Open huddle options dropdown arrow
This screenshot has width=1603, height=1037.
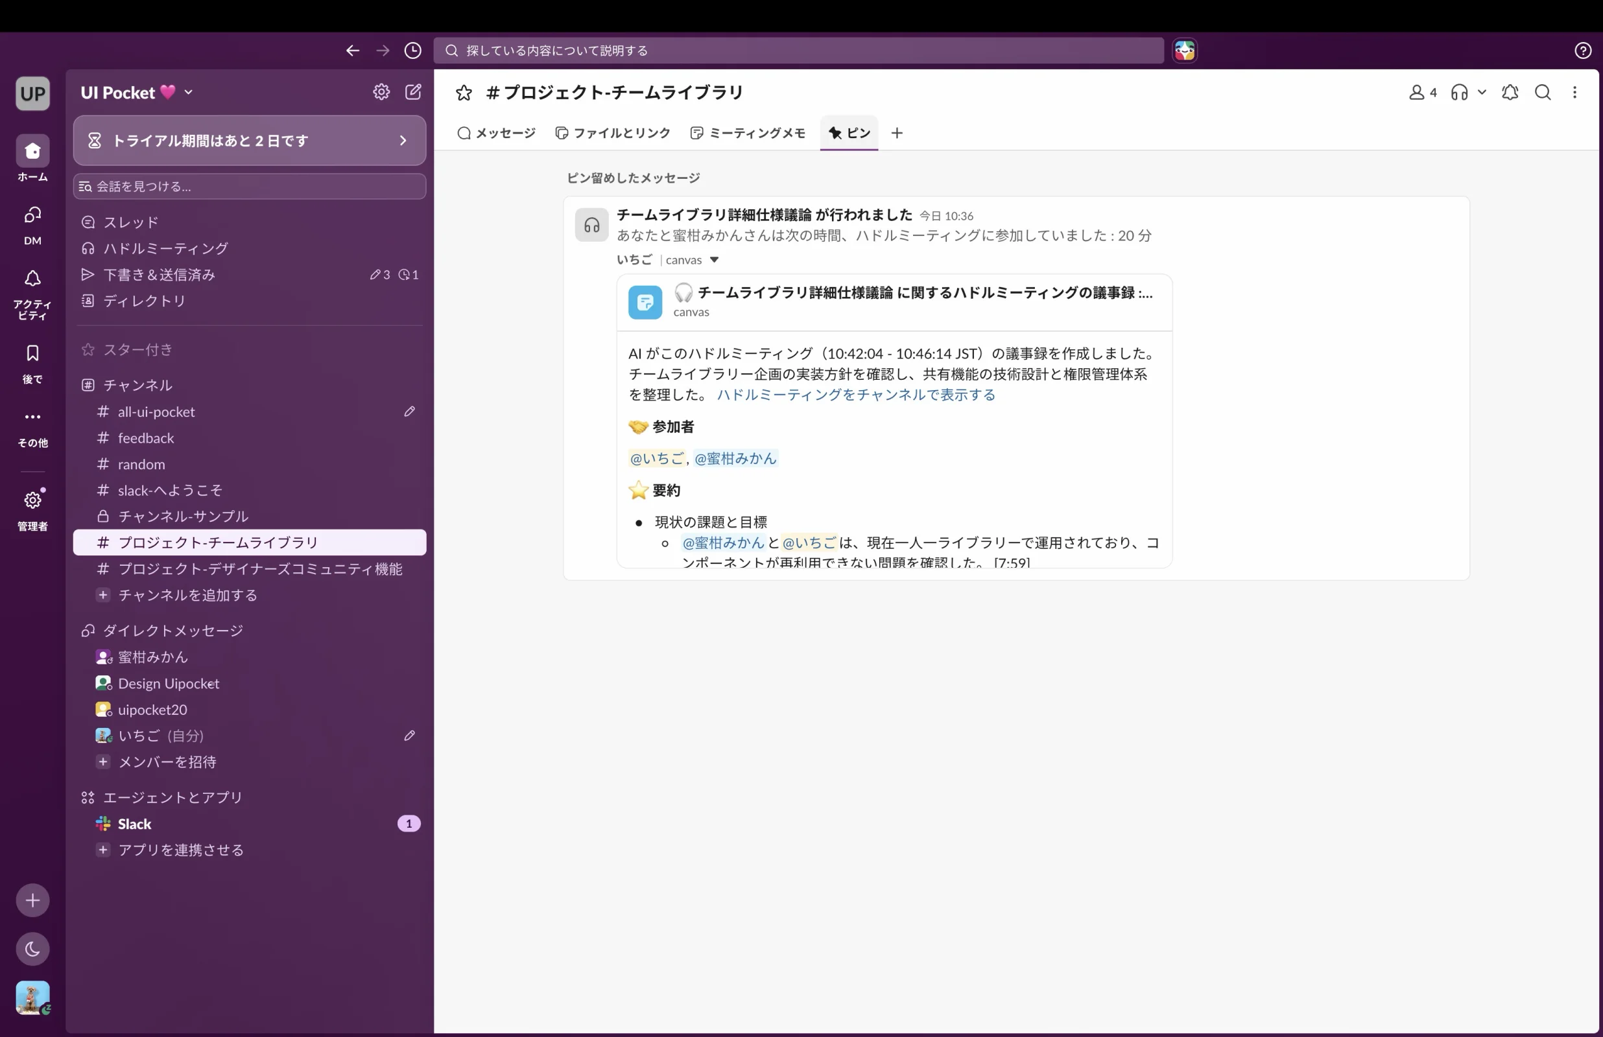click(x=1482, y=92)
